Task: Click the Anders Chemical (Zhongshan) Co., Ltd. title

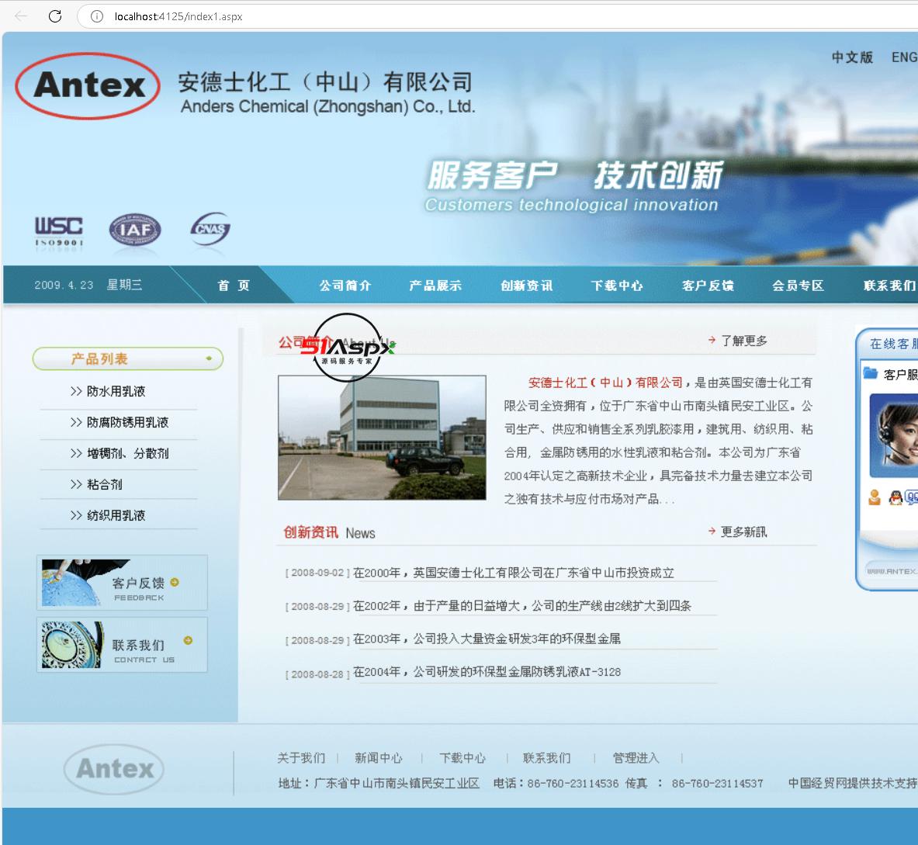Action: pyautogui.click(x=327, y=106)
